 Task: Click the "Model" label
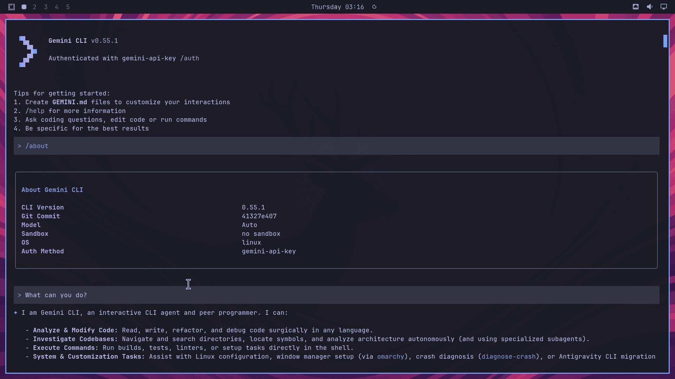[31, 225]
